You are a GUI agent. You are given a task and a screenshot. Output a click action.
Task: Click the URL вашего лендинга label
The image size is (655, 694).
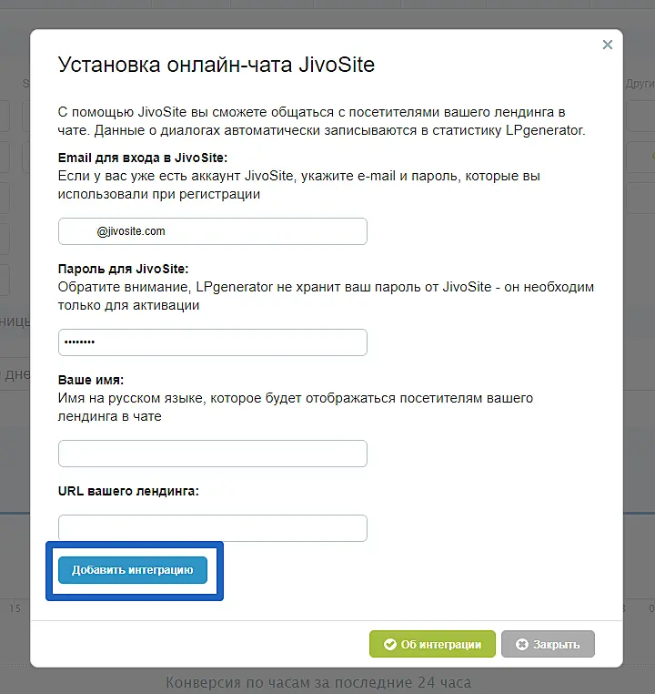tap(128, 491)
